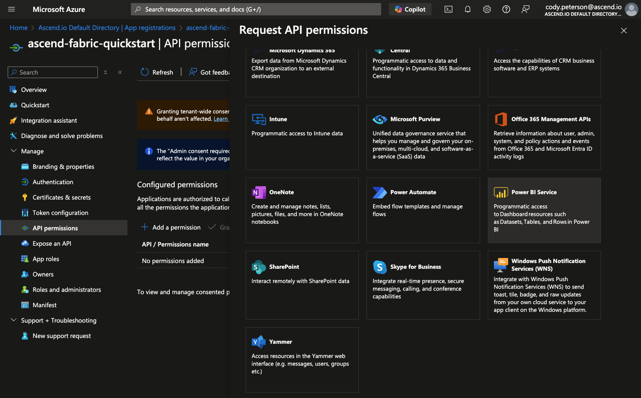Close the Request API permissions panel
This screenshot has height=398, width=641.
[x=624, y=31]
